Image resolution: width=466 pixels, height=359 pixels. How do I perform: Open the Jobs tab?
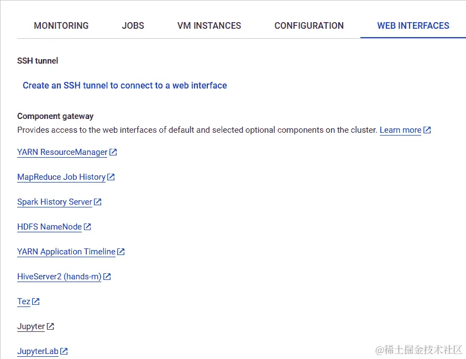click(133, 25)
